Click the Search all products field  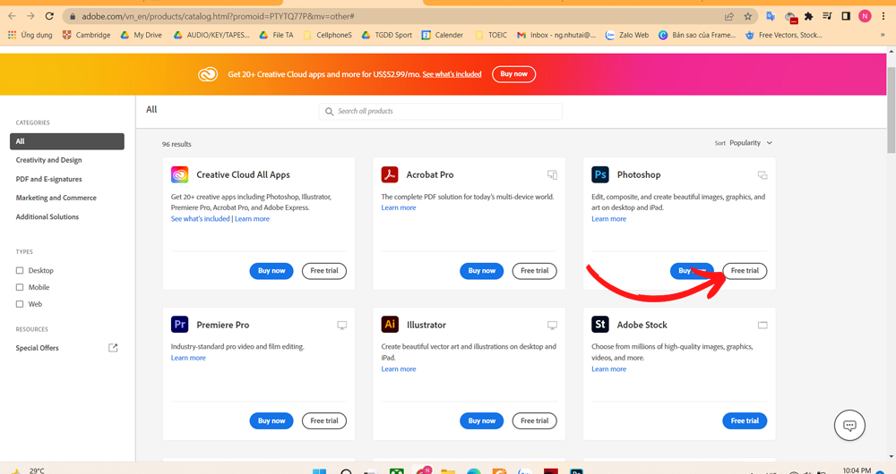(441, 111)
